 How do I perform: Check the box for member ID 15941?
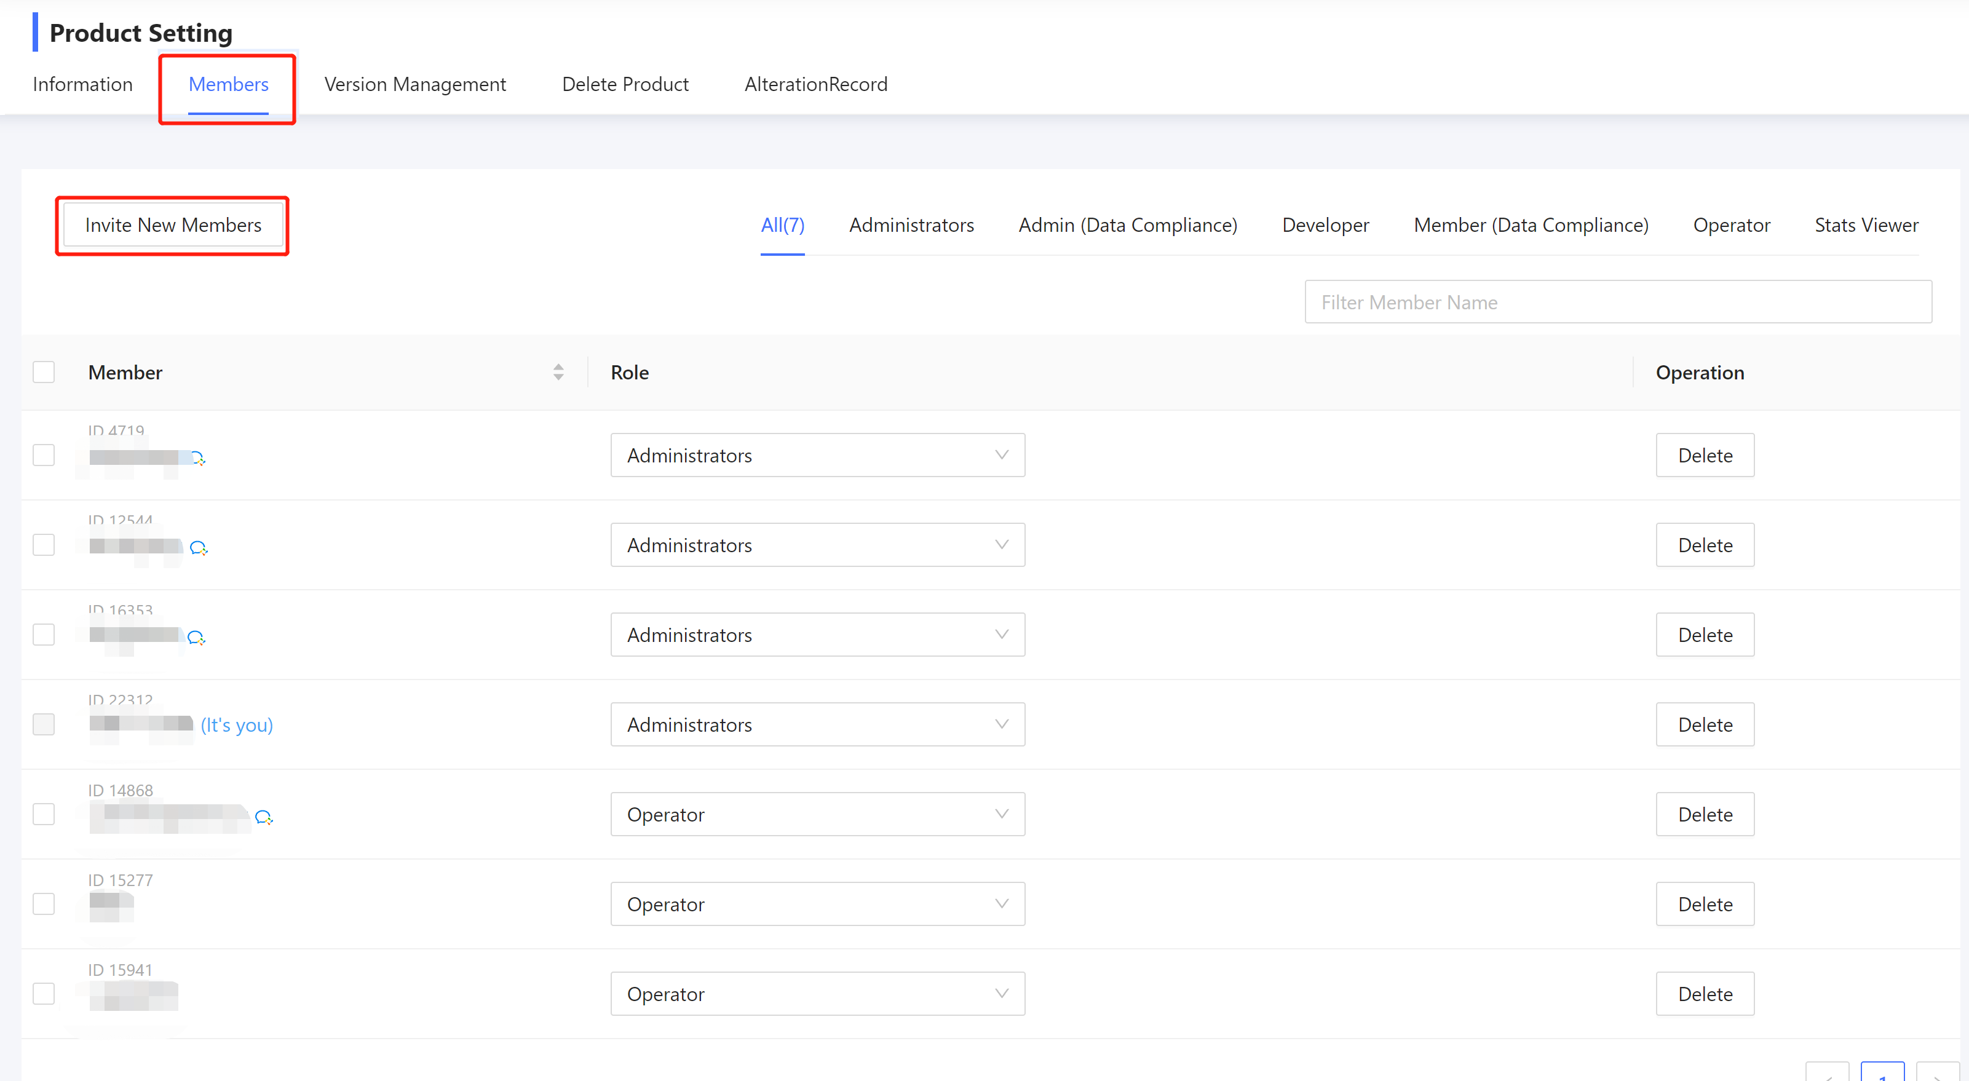click(x=44, y=993)
